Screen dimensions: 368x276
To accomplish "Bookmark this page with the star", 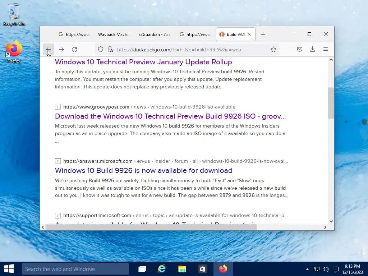I will point(273,49).
